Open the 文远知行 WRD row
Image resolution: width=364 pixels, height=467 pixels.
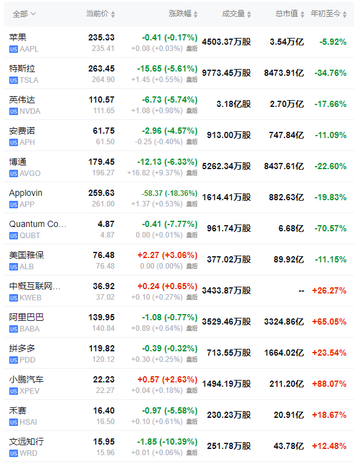(x=179, y=446)
